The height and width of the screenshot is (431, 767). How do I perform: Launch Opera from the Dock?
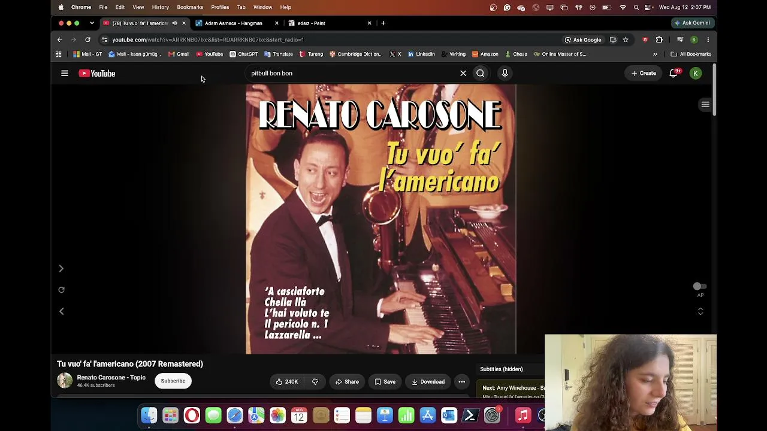(192, 415)
